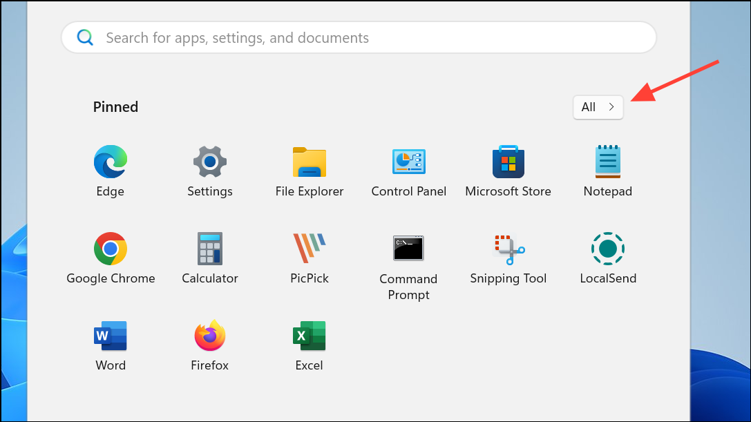Click the blue search magnifier icon
The image size is (751, 422).
[85, 37]
